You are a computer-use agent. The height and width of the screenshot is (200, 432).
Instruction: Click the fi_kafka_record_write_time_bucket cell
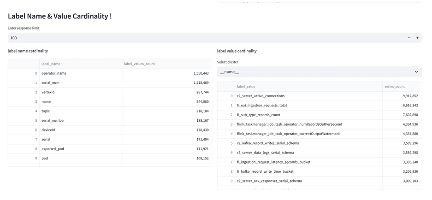point(308,171)
